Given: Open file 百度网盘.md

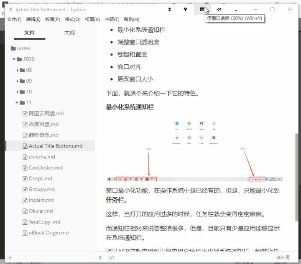Looking at the screenshot, I should click(41, 124).
